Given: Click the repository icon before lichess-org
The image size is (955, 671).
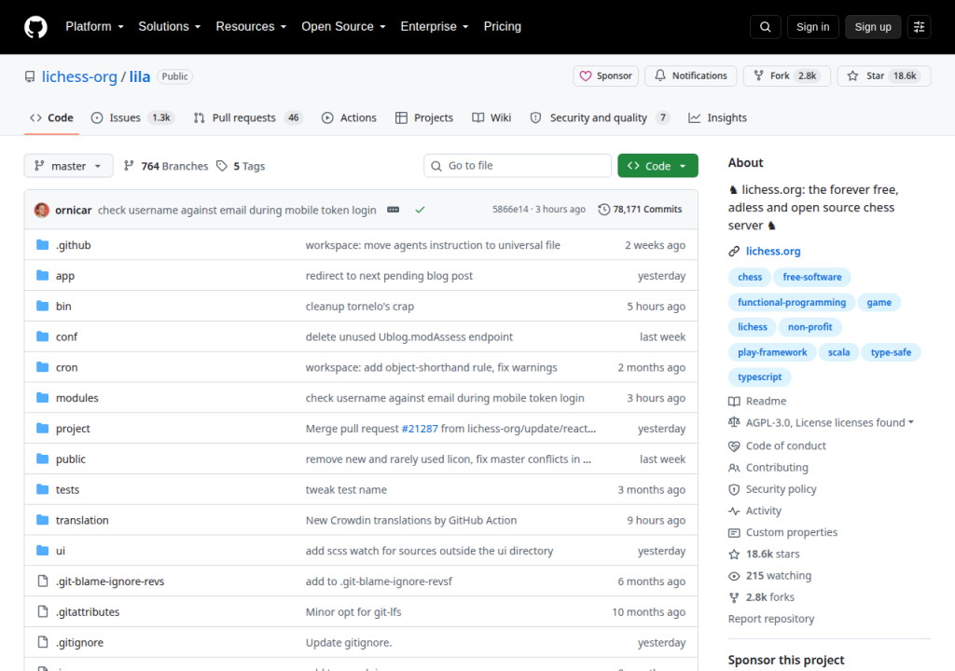Looking at the screenshot, I should 30,76.
